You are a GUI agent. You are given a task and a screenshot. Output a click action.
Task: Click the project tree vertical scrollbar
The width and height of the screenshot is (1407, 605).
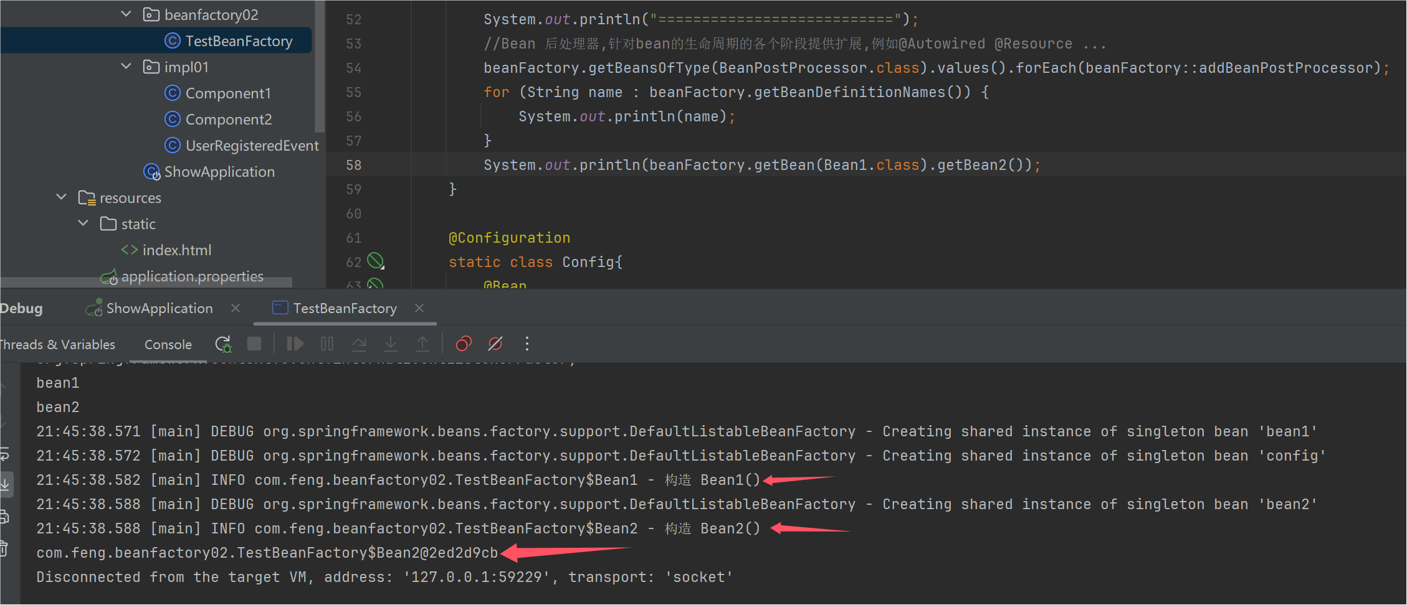coord(320,67)
